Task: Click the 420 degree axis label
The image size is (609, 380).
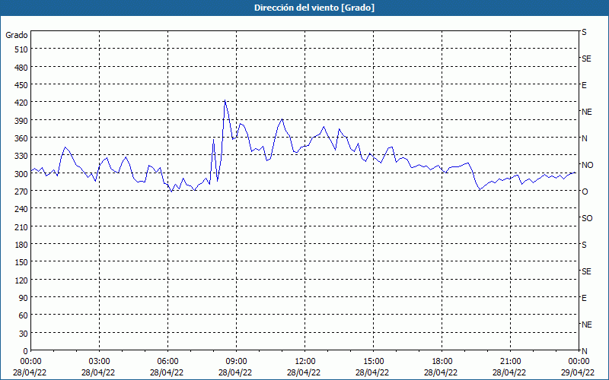Action: (x=21, y=103)
